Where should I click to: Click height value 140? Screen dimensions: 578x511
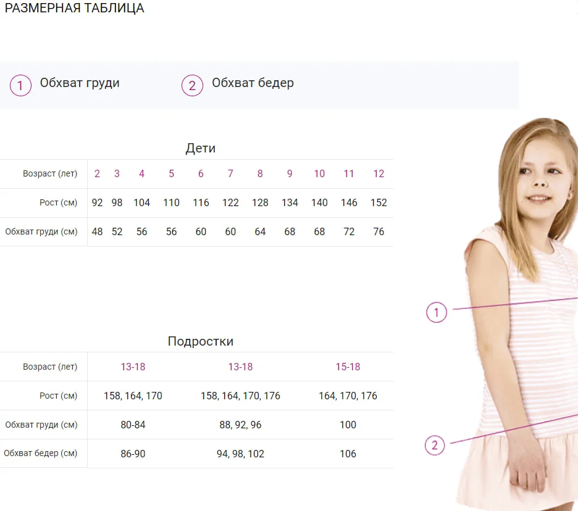pyautogui.click(x=319, y=202)
